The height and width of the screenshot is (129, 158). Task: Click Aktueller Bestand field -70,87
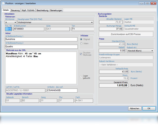click(x=111, y=22)
